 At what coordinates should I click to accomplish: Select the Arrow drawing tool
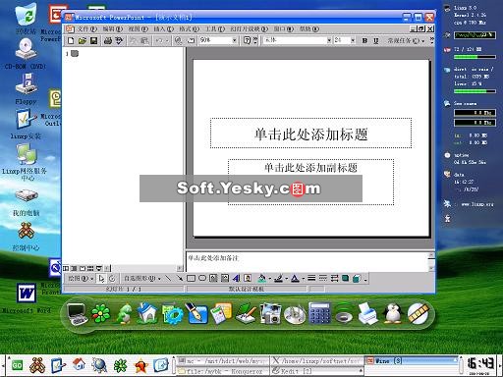pyautogui.click(x=180, y=278)
